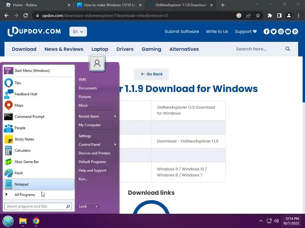The height and width of the screenshot is (228, 305).
Task: Click Run... in start menu
Action: (83, 179)
